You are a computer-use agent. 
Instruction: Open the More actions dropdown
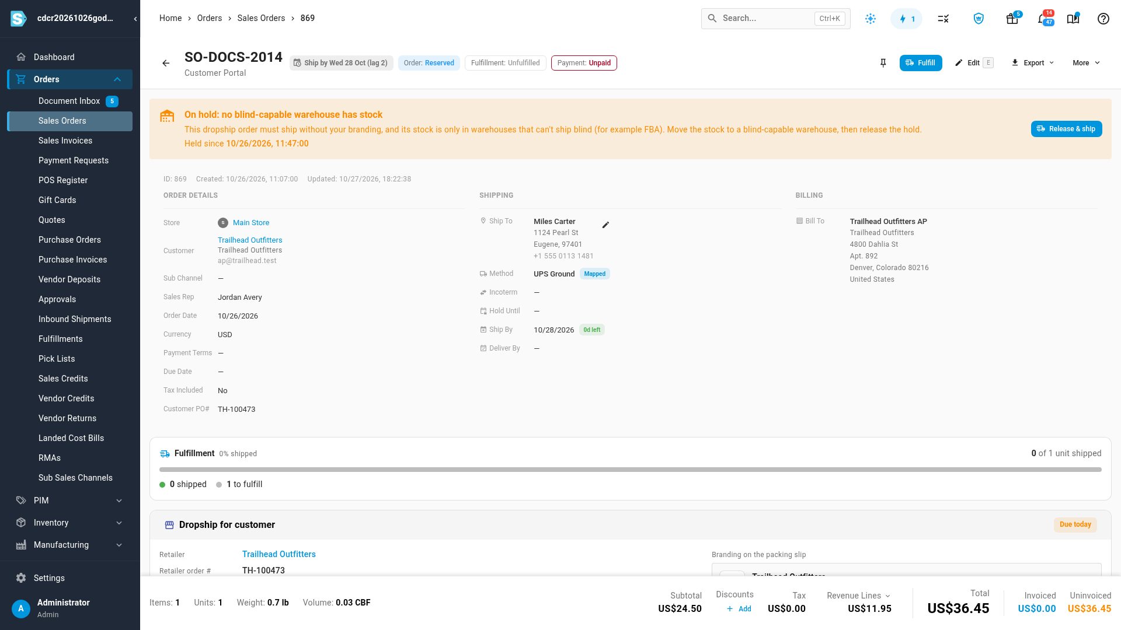pos(1086,63)
